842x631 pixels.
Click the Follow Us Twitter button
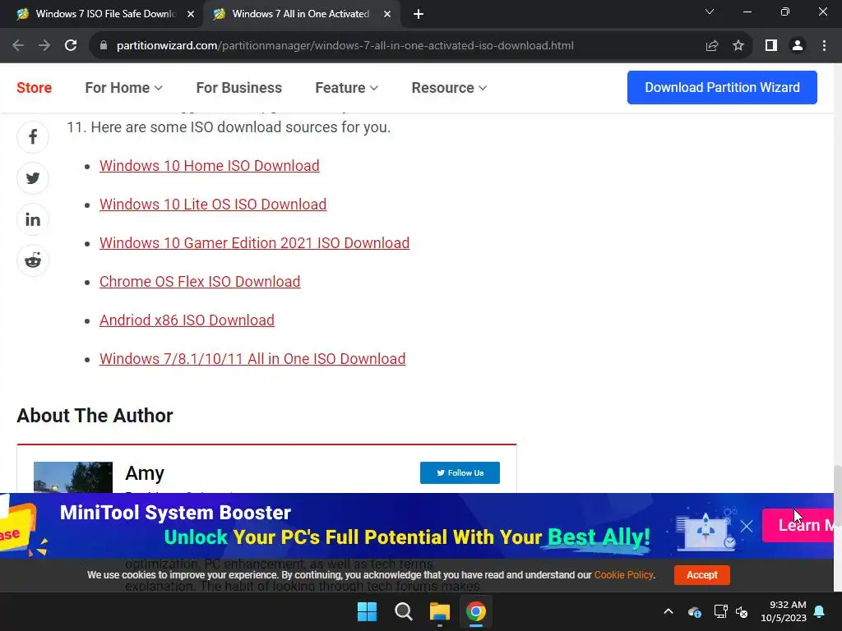coord(460,472)
